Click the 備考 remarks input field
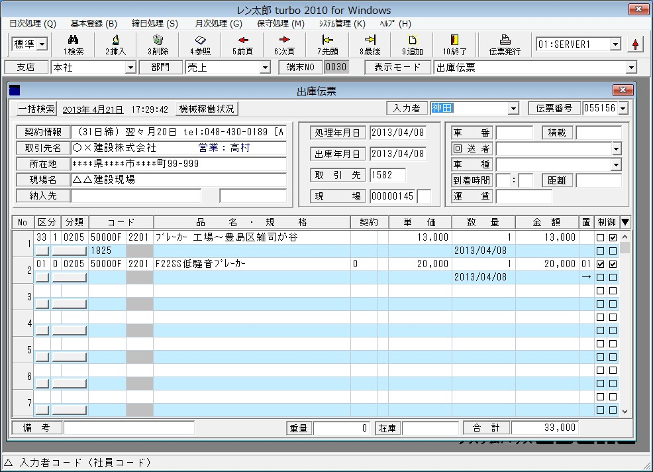The height and width of the screenshot is (472, 653). 129,428
